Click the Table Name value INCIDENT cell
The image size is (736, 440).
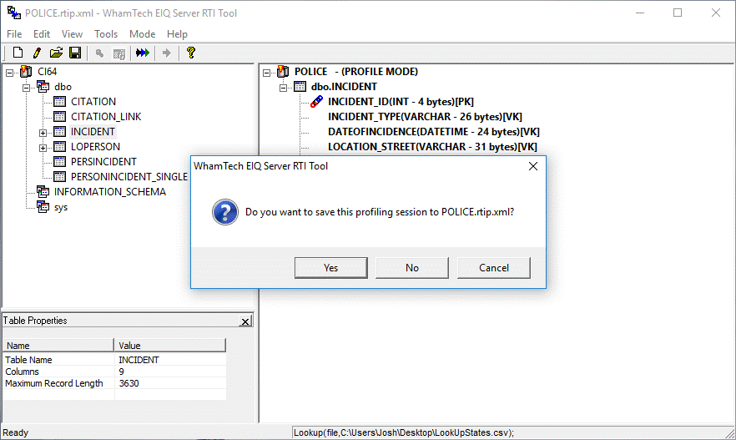[x=170, y=360]
